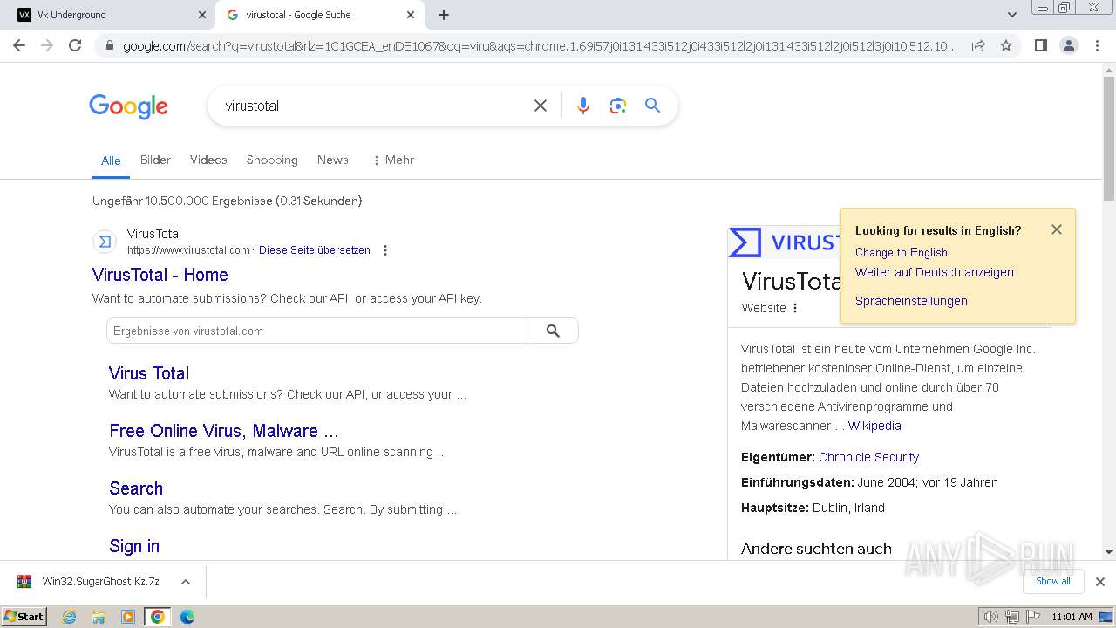Search by image with Google Lens
The image size is (1116, 628).
pyautogui.click(x=618, y=106)
